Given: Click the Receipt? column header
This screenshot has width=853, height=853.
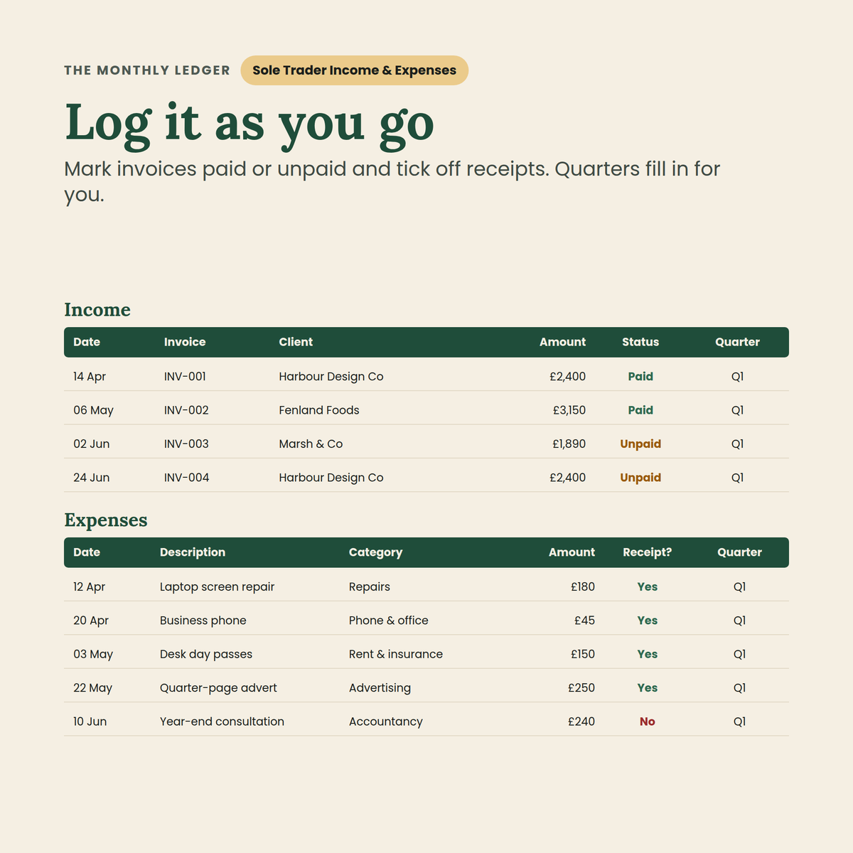Looking at the screenshot, I should click(x=647, y=552).
